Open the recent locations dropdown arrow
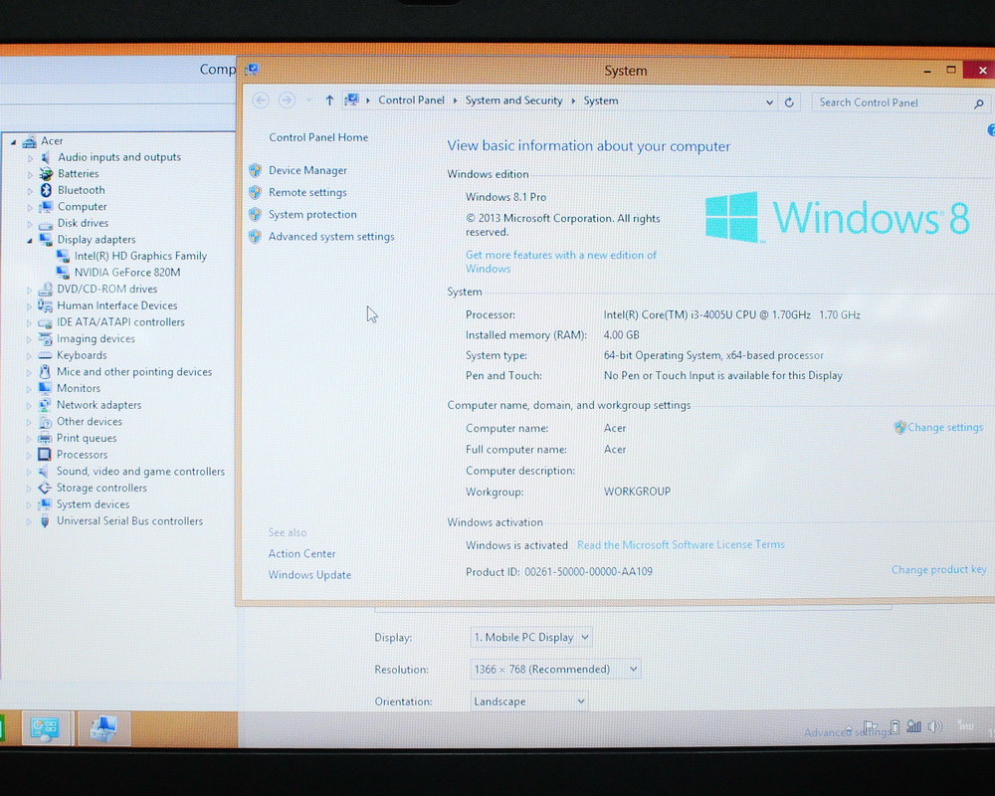This screenshot has height=796, width=995. coord(309,100)
